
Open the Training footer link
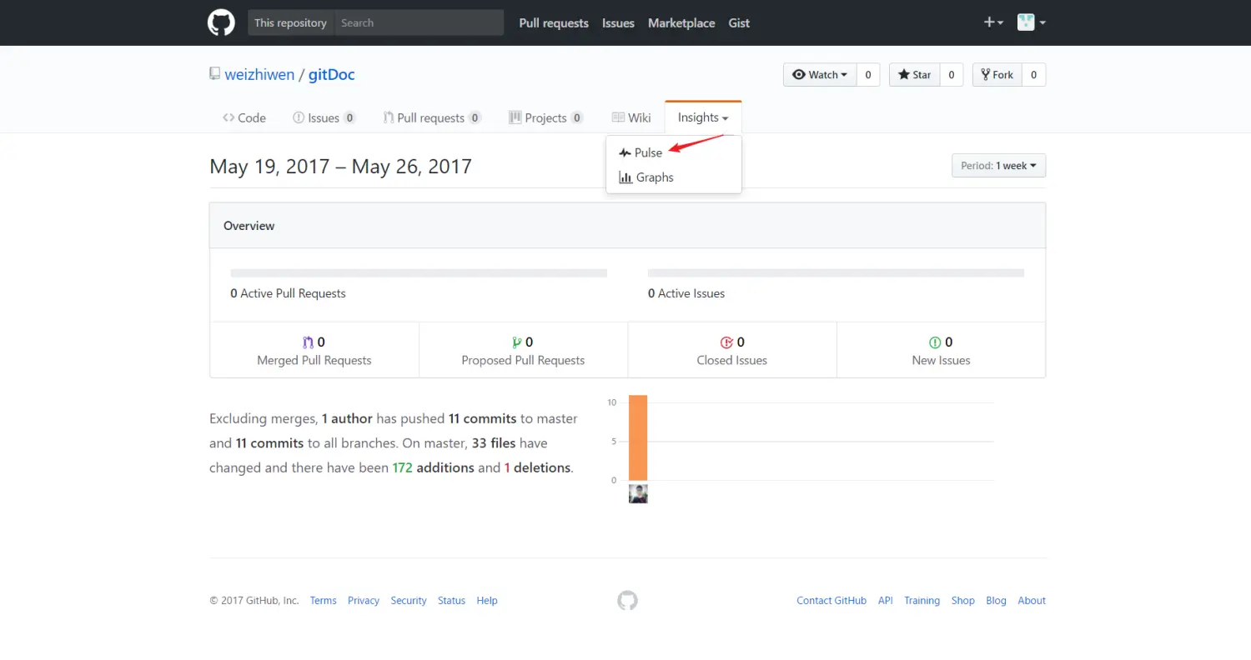[922, 600]
